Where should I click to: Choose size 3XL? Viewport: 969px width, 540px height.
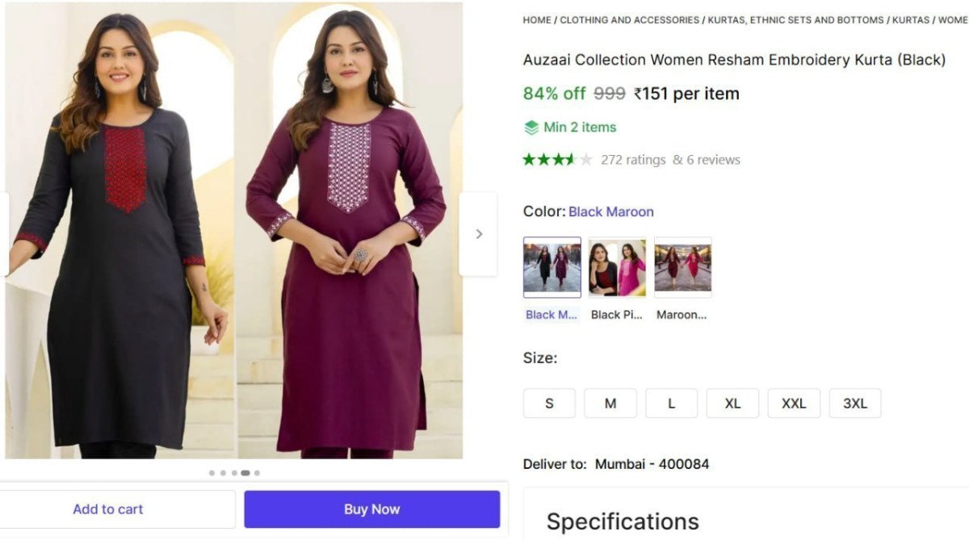[x=855, y=403]
